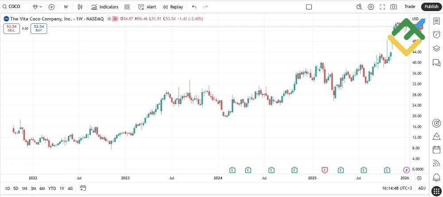Click the 53.54 BUY button
The image size is (443, 197).
click(39, 28)
